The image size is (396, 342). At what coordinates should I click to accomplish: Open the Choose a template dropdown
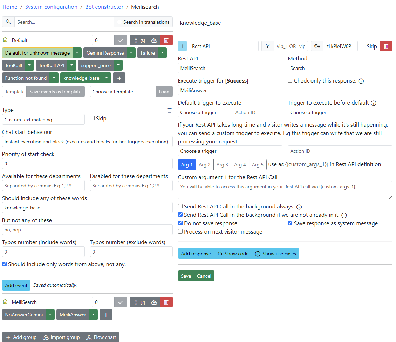[x=123, y=92]
